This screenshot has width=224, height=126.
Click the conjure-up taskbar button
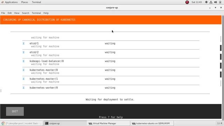pos(65,124)
